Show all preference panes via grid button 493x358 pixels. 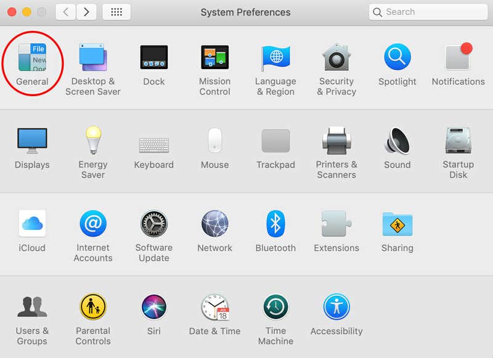(116, 12)
